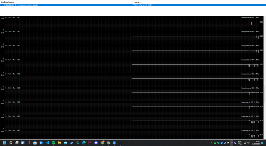The image size is (266, 146).
Task: Click the Windows Search magnifier icon
Action: coord(11,143)
